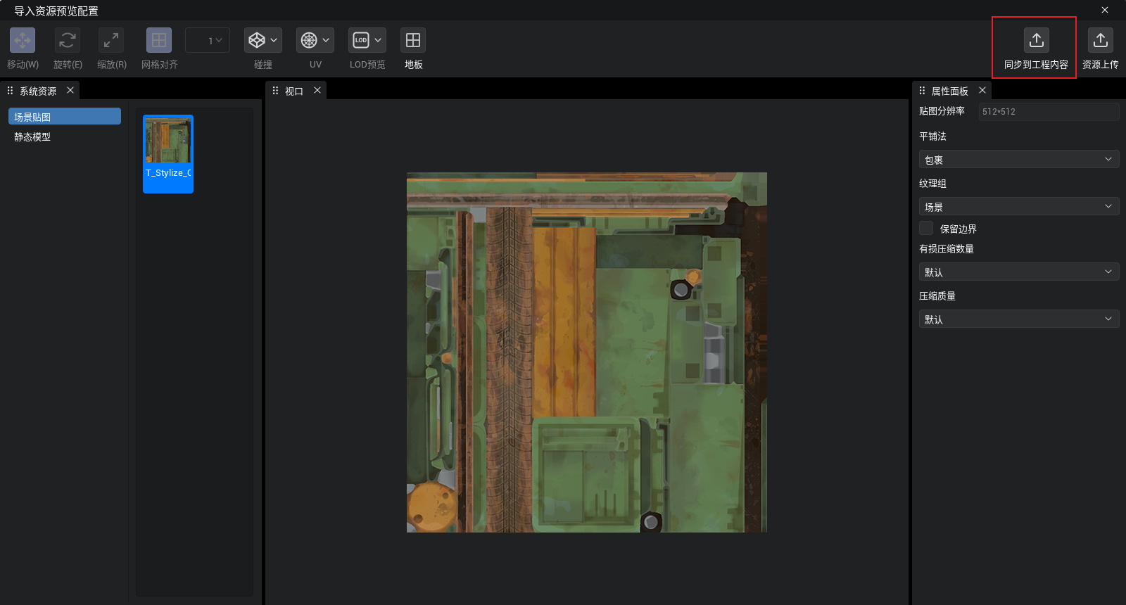Click the UV wireframe icon
This screenshot has height=605, width=1126.
coord(309,40)
